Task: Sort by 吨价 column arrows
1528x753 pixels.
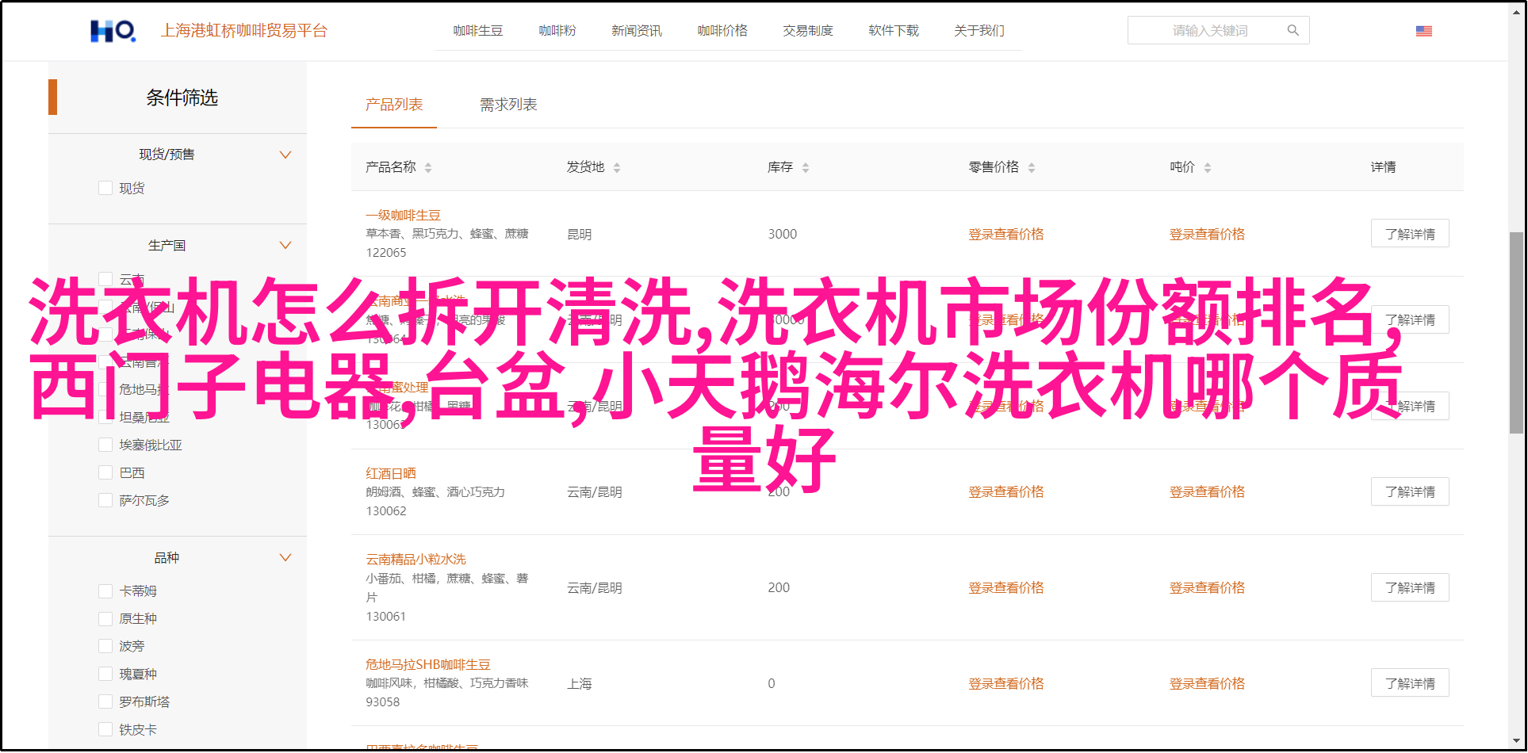Action: [1208, 168]
